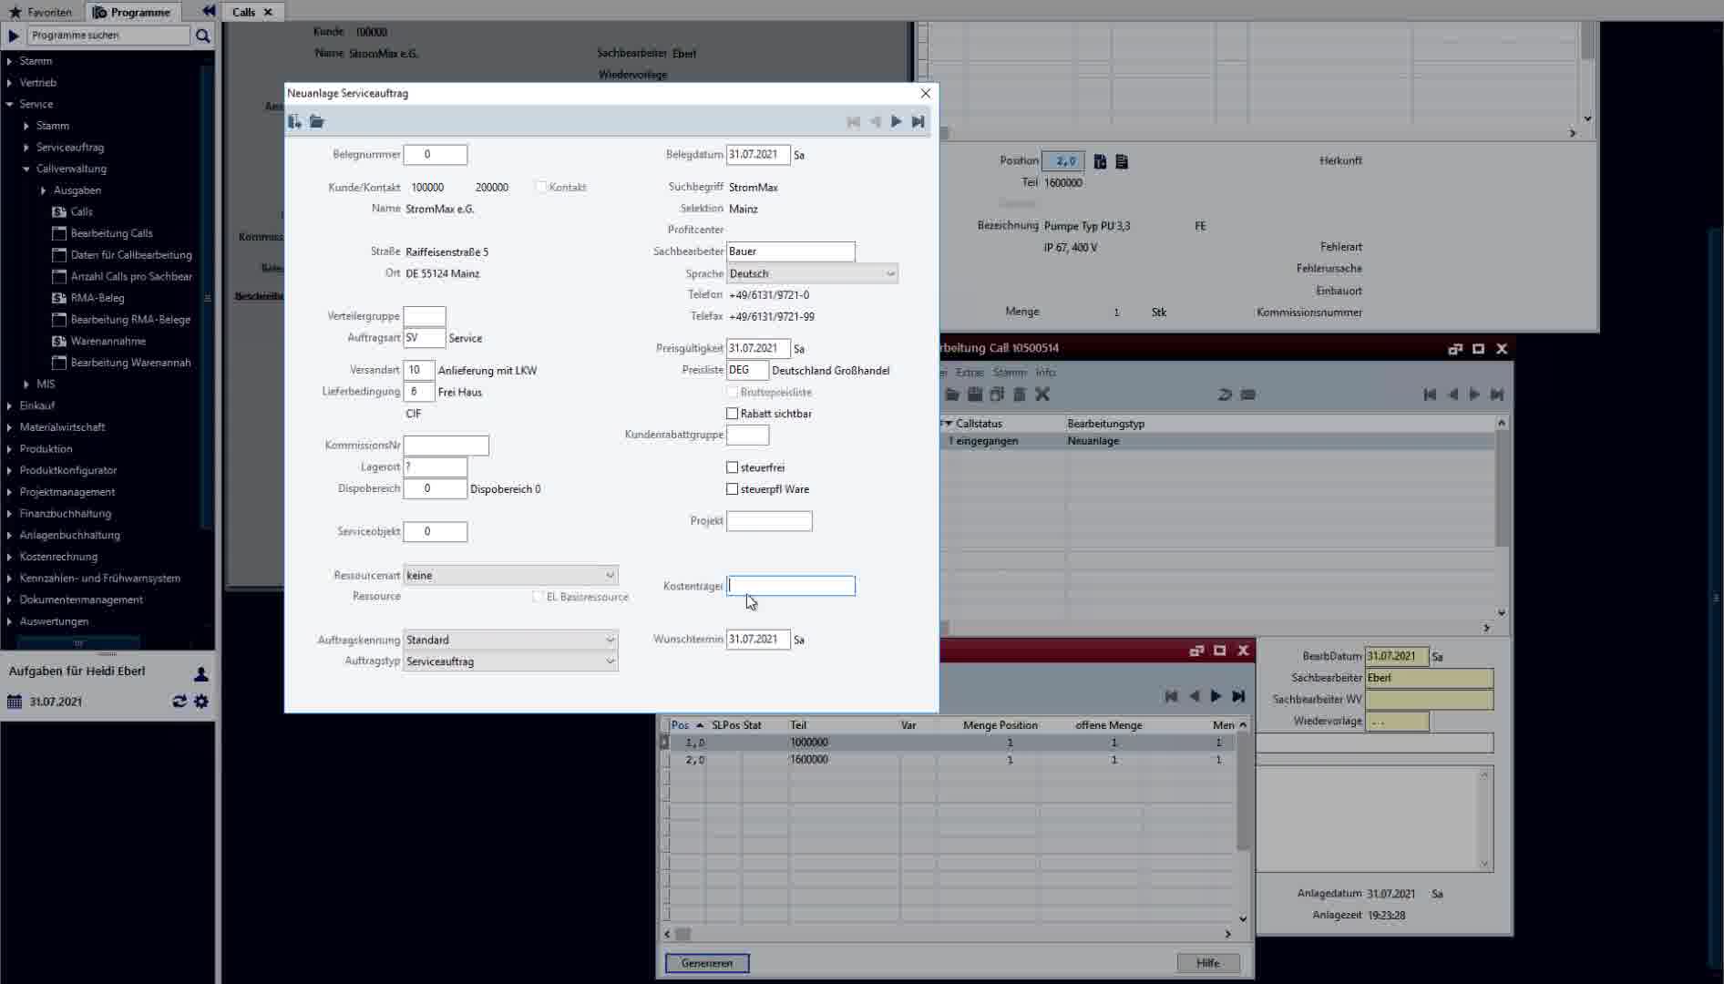This screenshot has width=1724, height=984.
Task: Click the vertical scrollbar of the Callstatus list
Action: tap(1502, 518)
